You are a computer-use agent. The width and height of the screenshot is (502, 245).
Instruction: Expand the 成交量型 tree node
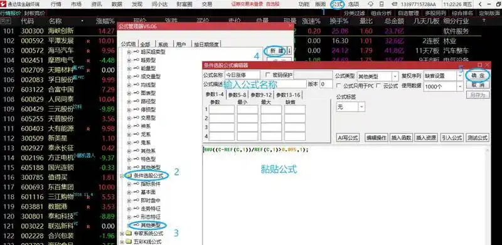(129, 77)
